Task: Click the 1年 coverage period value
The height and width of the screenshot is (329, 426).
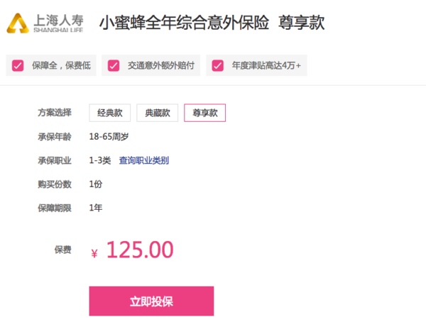Action: 96,208
